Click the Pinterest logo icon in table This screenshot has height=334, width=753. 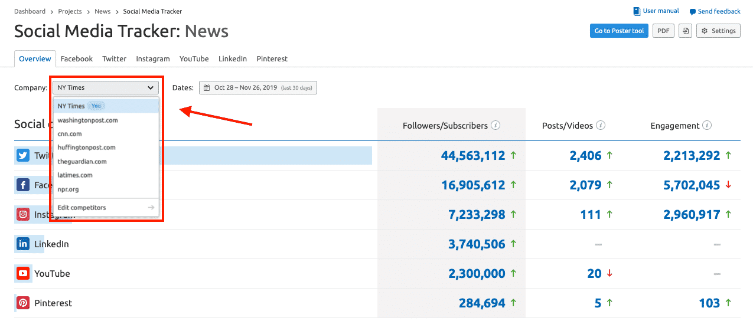tap(23, 303)
